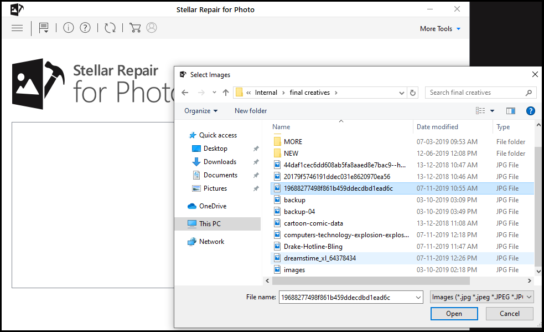The image size is (544, 332).
Task: Click the user account profile icon
Action: tap(152, 28)
